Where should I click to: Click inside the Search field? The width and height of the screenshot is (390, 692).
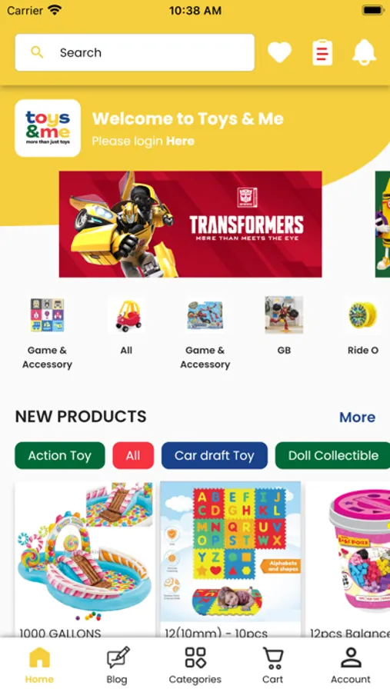[x=135, y=52]
